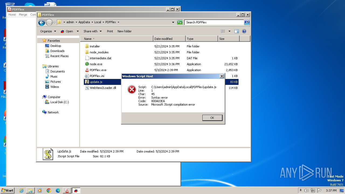Open the Documents library
The height and width of the screenshot is (194, 345).
(57, 71)
